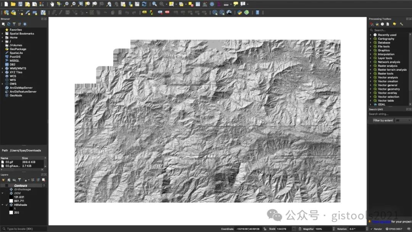Refresh the map canvas

point(144,4)
